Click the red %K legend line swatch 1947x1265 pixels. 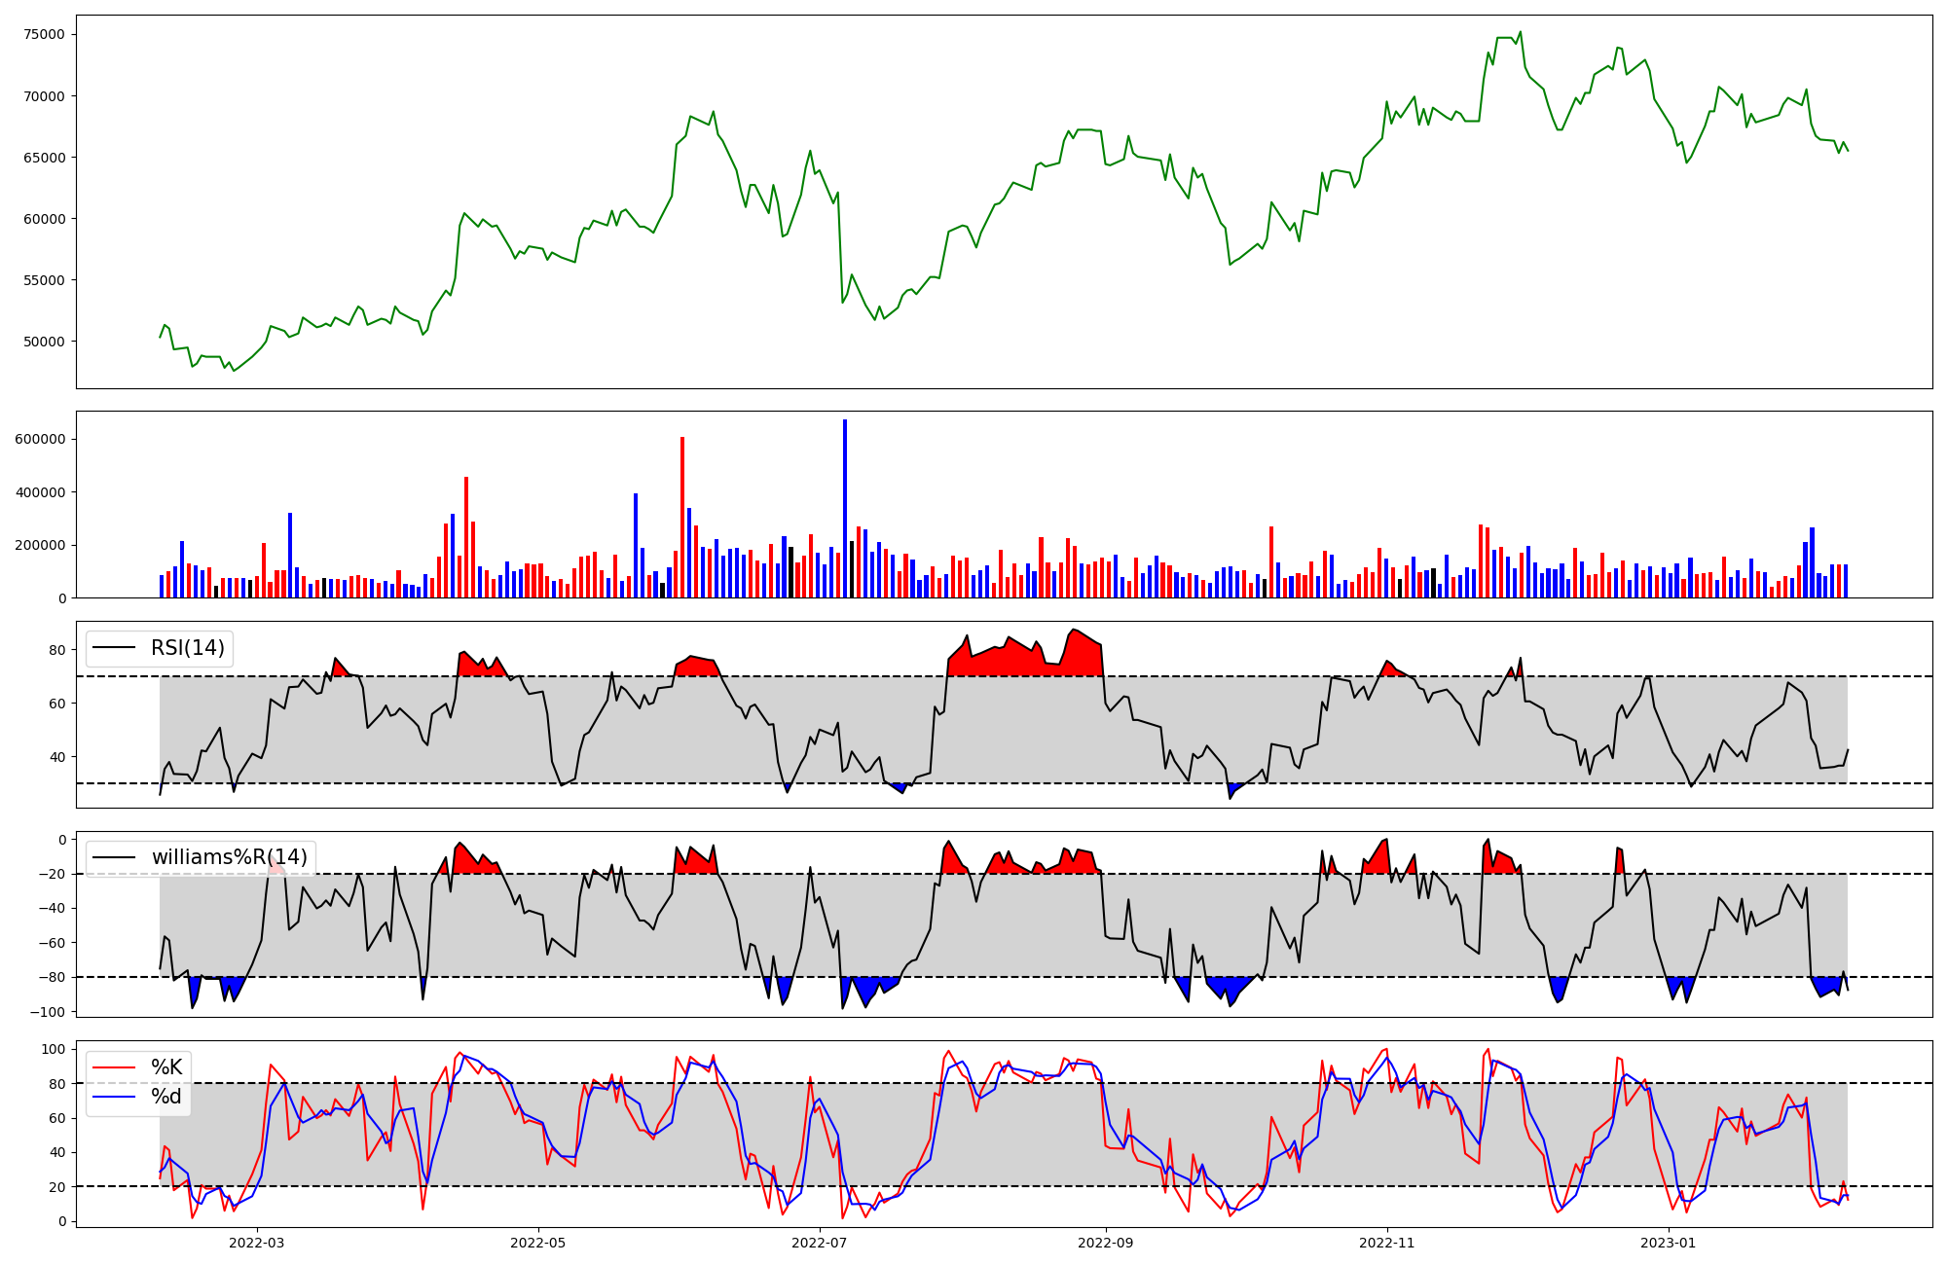[113, 1067]
